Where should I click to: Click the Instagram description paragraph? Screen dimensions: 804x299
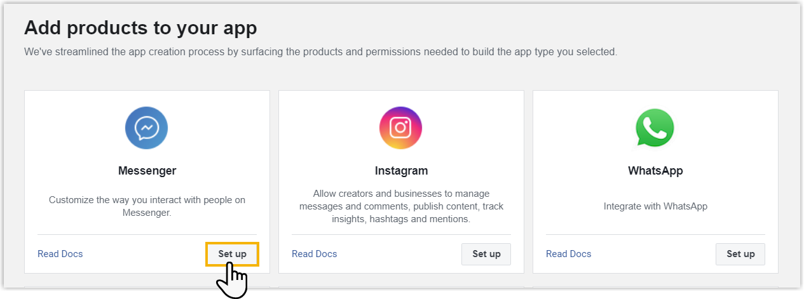[x=401, y=206]
